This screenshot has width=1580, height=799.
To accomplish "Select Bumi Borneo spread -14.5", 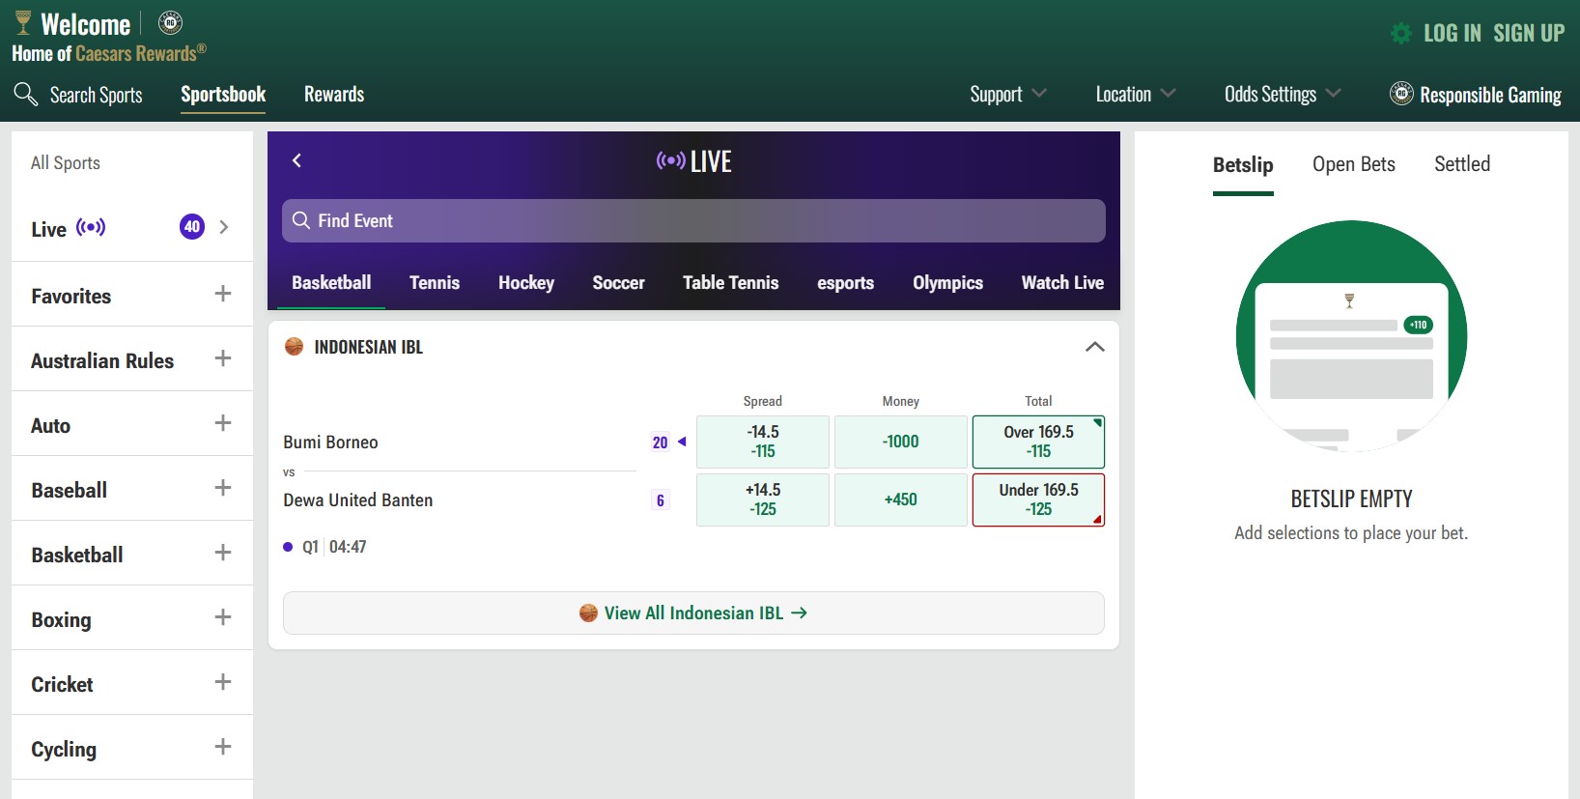I will [763, 442].
